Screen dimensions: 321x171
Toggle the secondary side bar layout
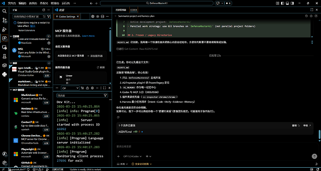pyautogui.click(x=292, y=3)
